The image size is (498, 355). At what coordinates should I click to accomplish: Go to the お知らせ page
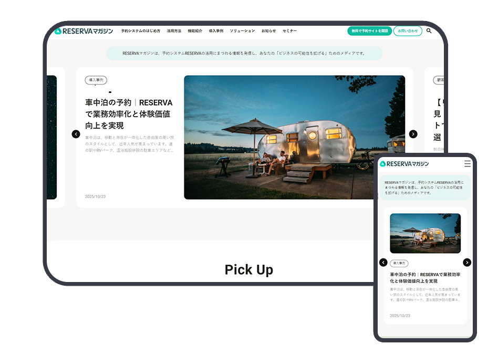(x=268, y=31)
